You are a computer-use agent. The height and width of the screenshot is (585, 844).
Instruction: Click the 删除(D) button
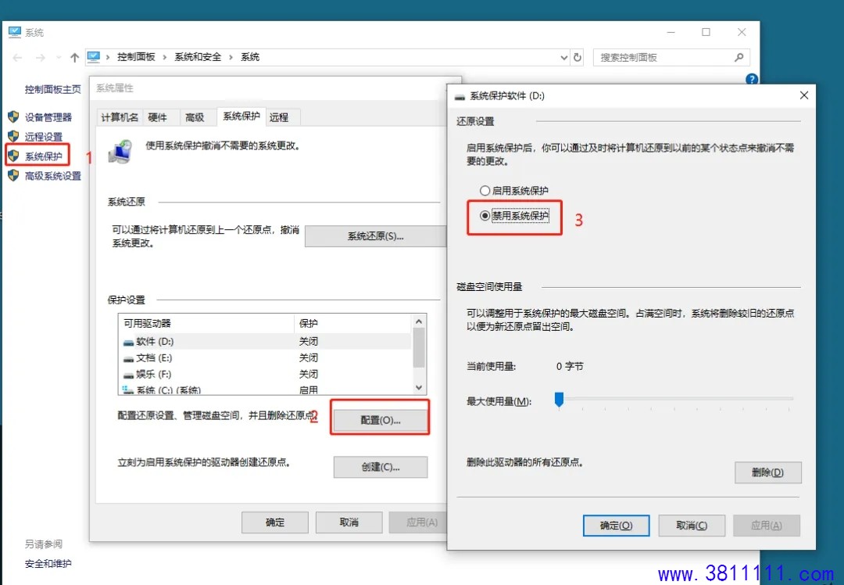[x=767, y=472]
